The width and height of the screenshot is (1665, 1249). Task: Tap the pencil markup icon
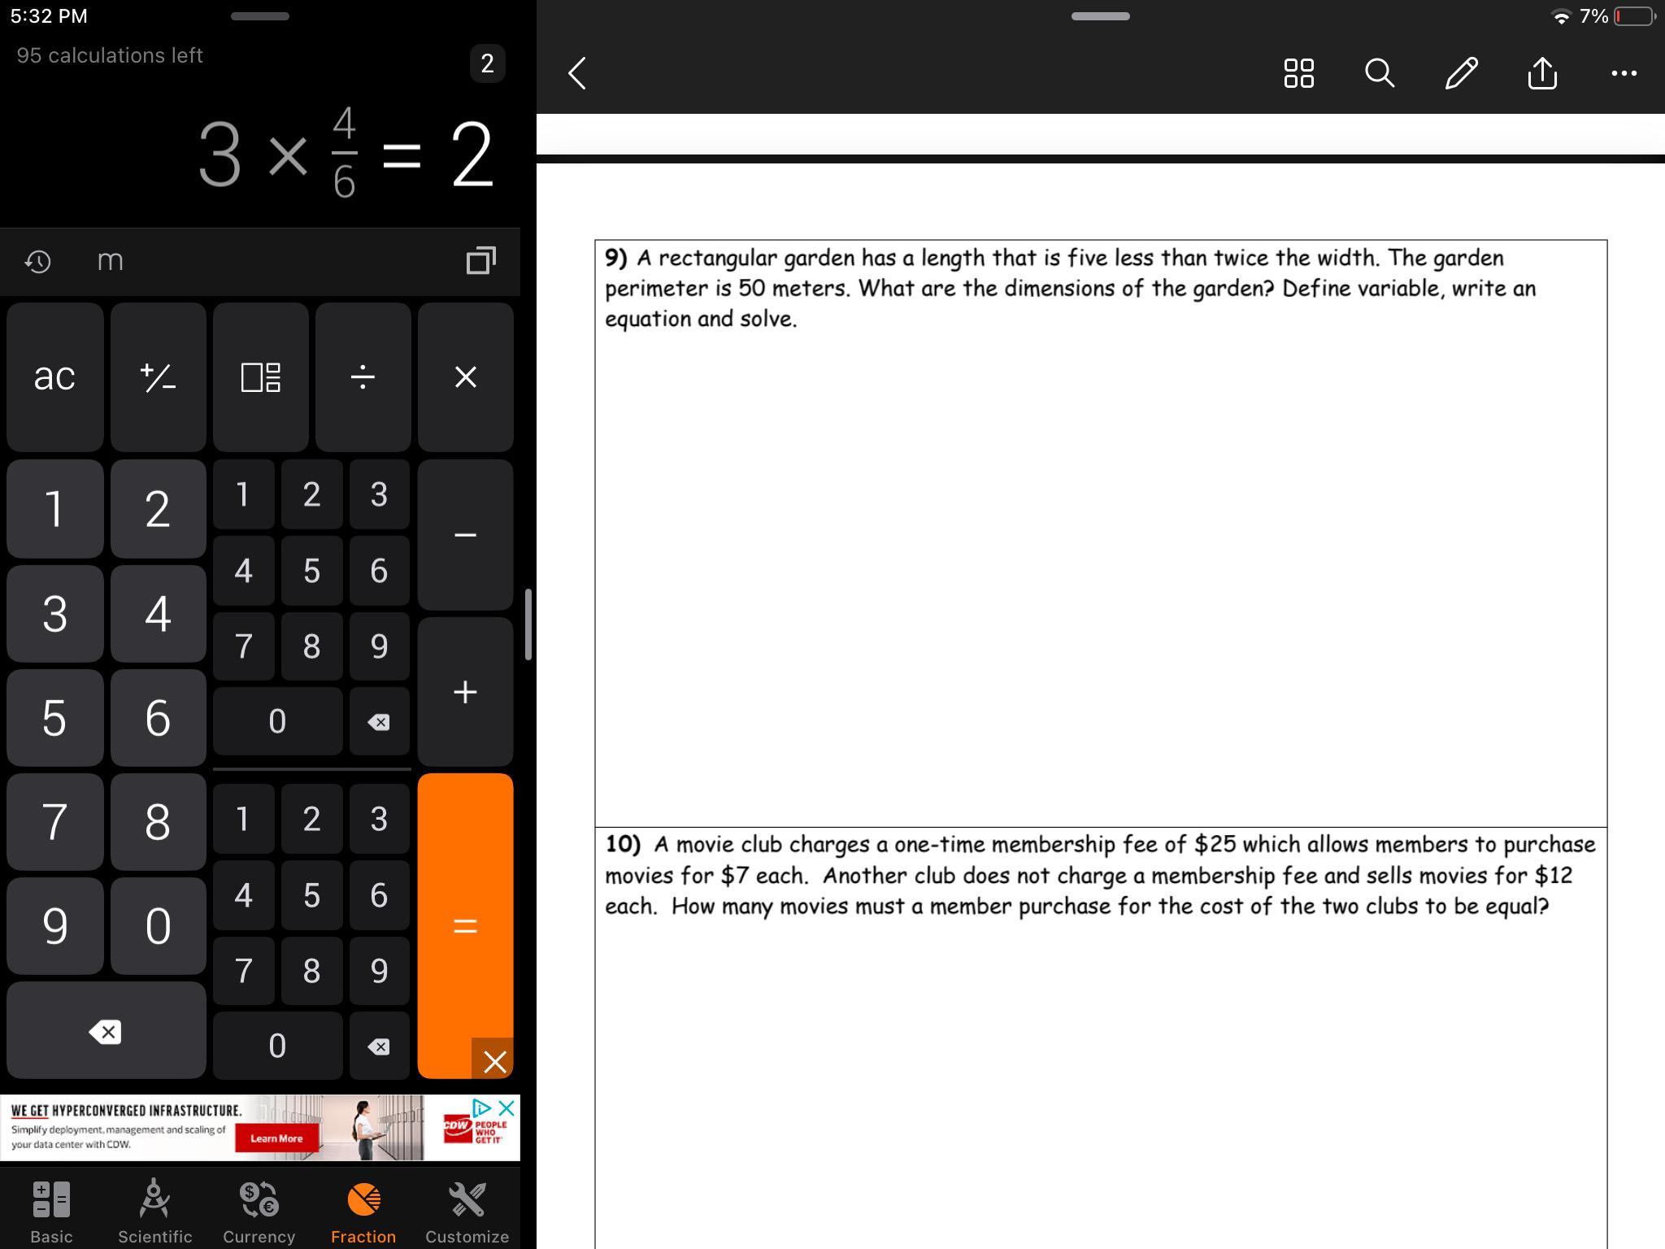tap(1461, 73)
